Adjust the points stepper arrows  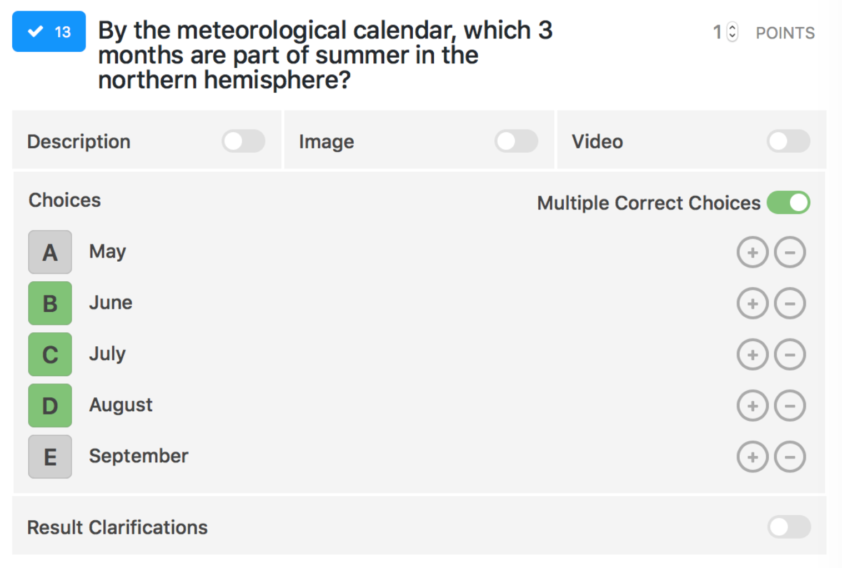pyautogui.click(x=733, y=32)
